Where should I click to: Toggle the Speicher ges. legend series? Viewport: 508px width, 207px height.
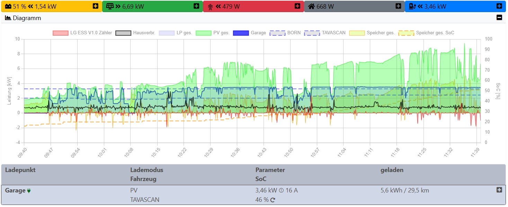(x=372, y=33)
